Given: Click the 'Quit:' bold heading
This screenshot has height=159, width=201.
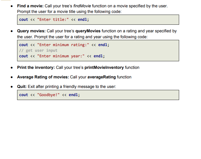Looking at the screenshot, I should pos(22,87).
